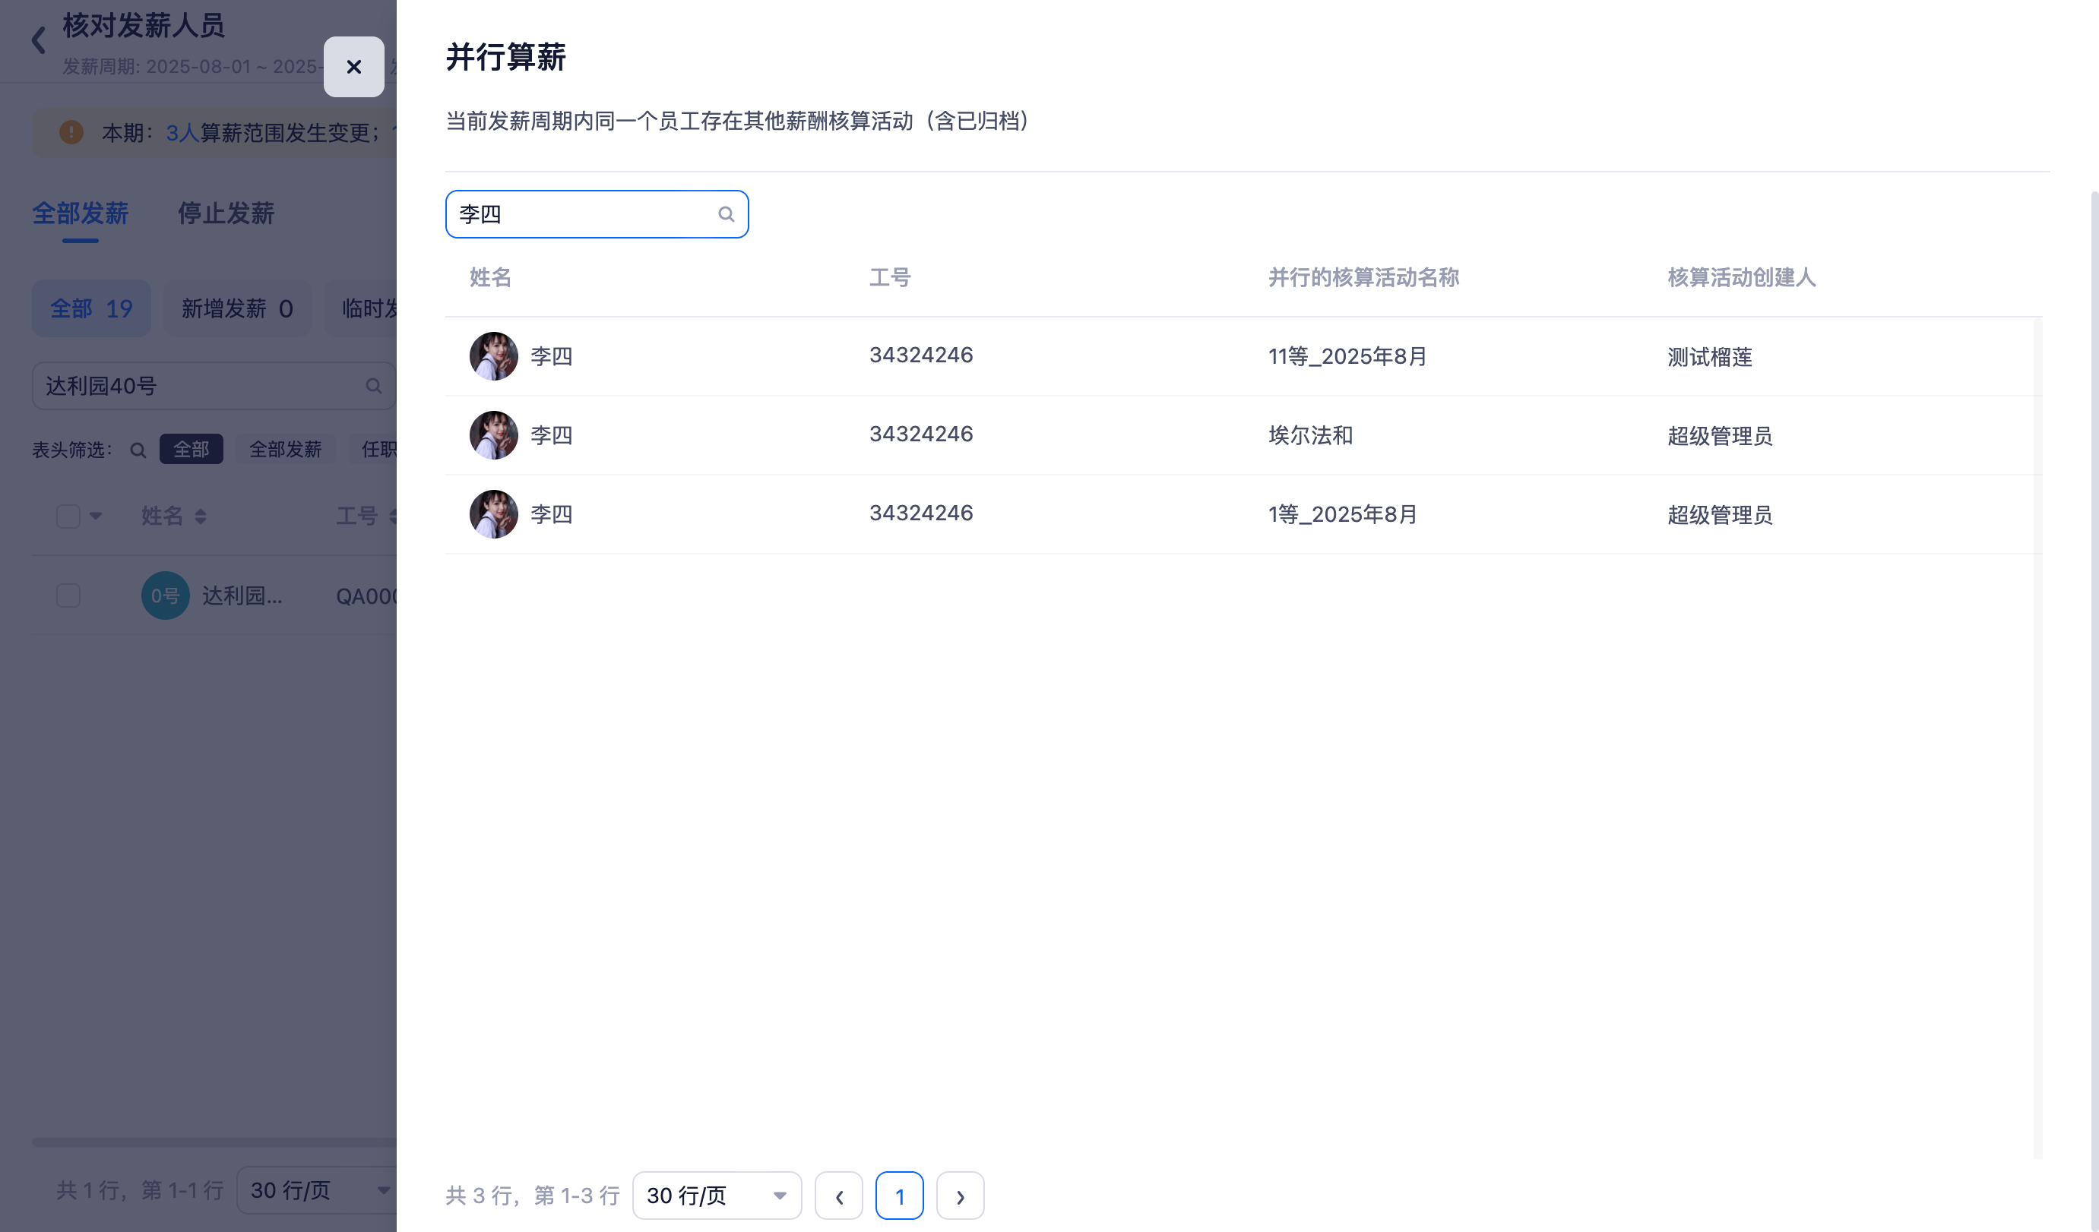This screenshot has width=2099, height=1232.
Task: Click avatar of 李四 in 埃尔法和 row
Action: coord(494,435)
